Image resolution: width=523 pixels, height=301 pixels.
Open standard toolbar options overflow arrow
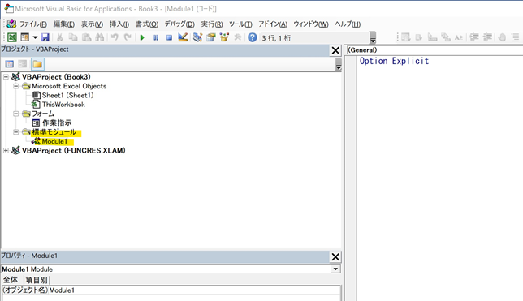[373, 37]
